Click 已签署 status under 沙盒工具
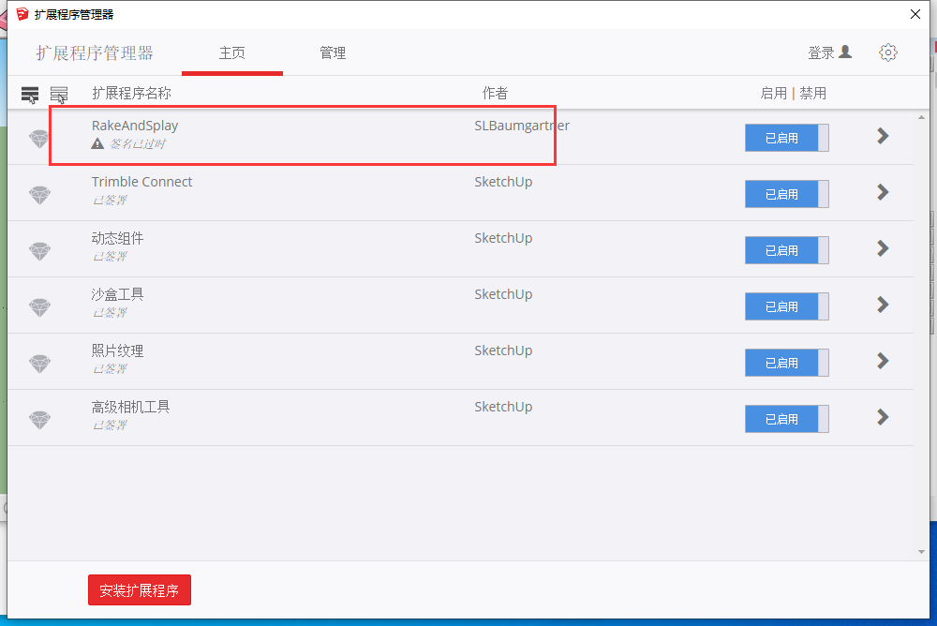Screen dimensions: 937x626 click(x=110, y=312)
